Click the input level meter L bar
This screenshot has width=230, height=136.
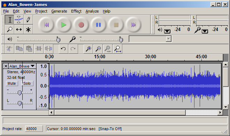212,17
